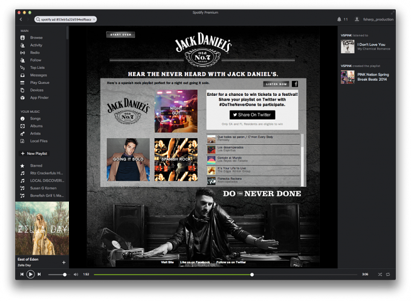Play track Los desamparados

[253, 150]
